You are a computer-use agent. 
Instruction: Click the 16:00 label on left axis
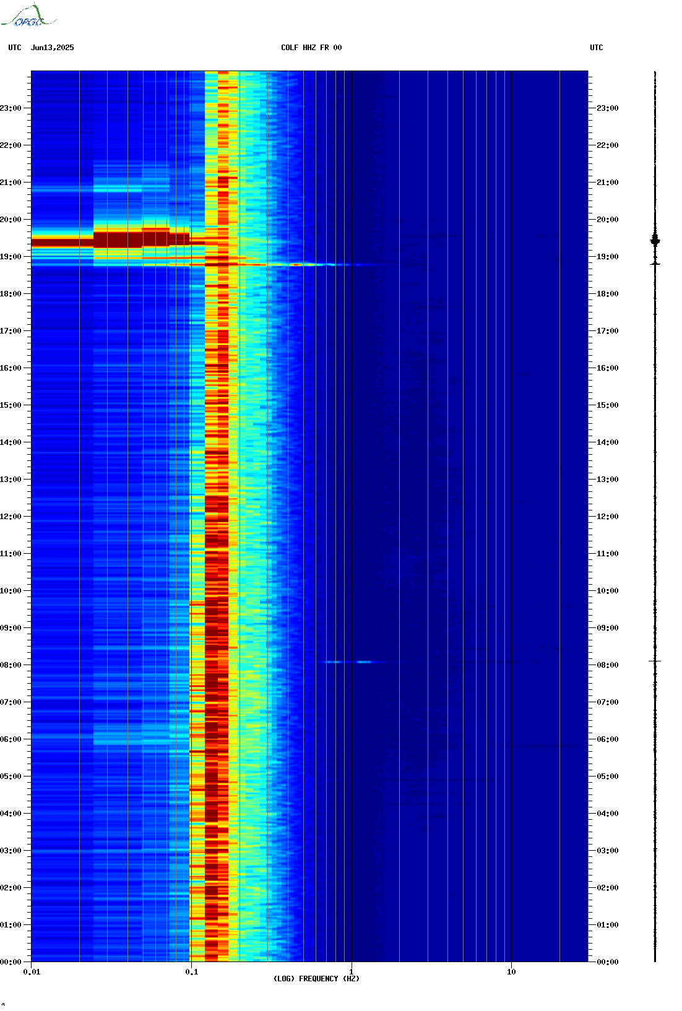[11, 368]
